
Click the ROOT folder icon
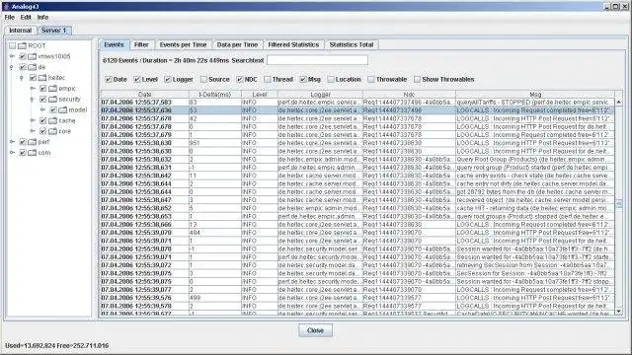[22, 46]
